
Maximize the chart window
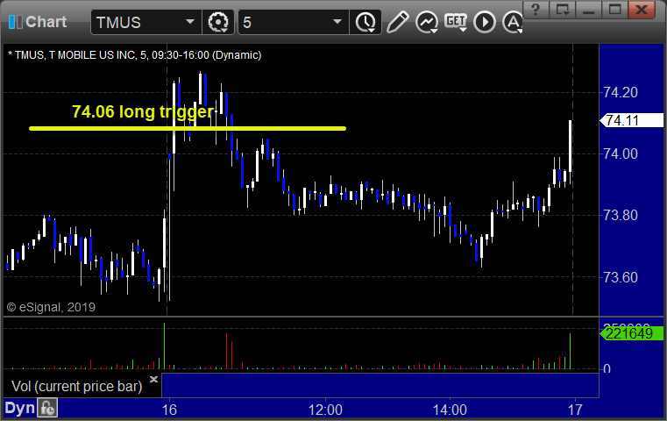pyautogui.click(x=614, y=10)
